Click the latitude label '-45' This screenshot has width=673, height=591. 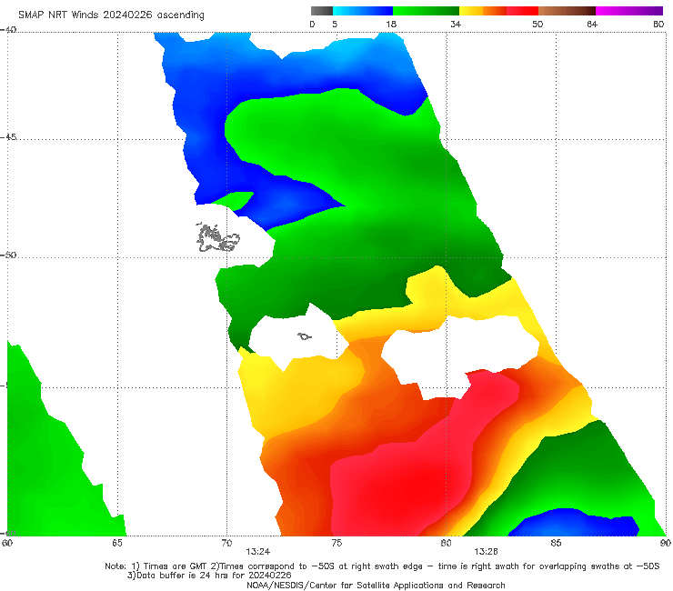8,137
